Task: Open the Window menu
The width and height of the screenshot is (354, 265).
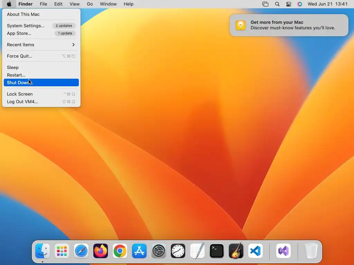Action: click(108, 4)
